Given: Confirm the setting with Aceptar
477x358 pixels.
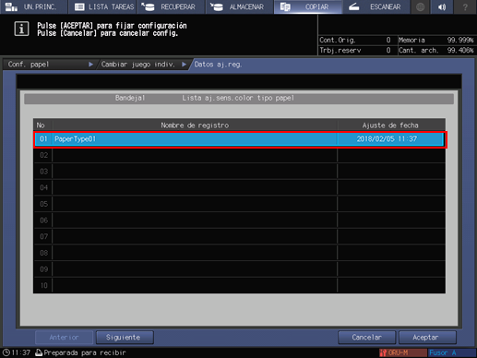Looking at the screenshot, I should (x=427, y=338).
